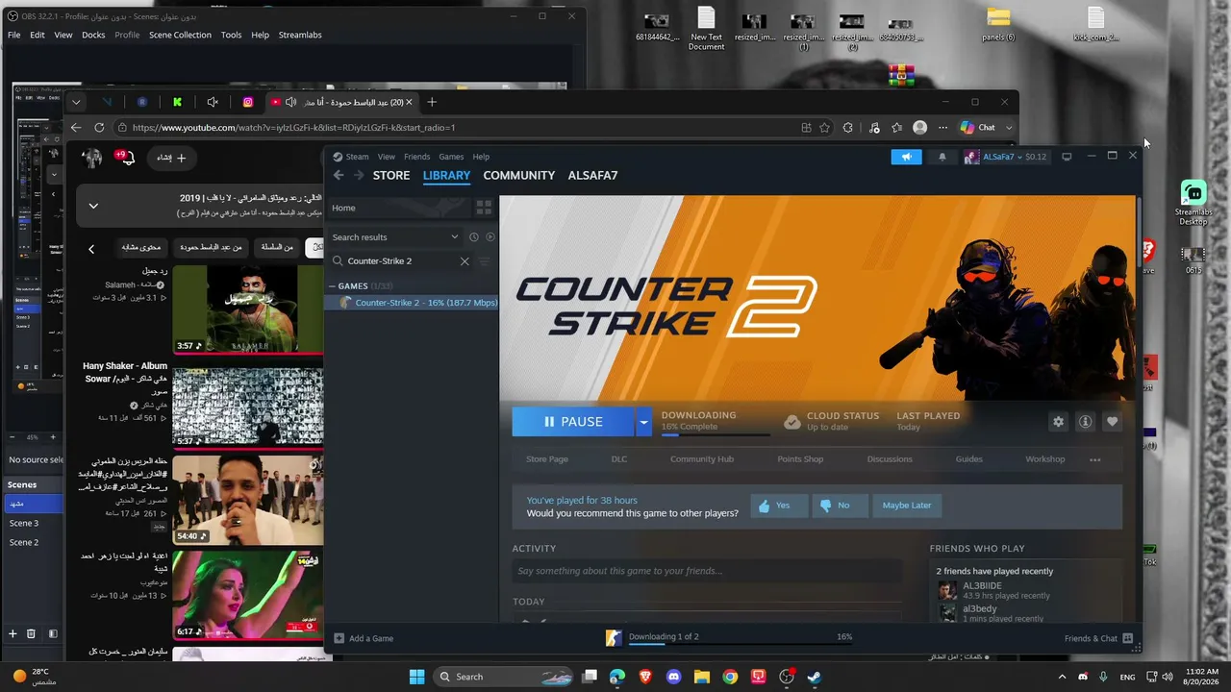Expand Search results collection dropdown in Steam
This screenshot has height=692, width=1231.
(x=455, y=237)
